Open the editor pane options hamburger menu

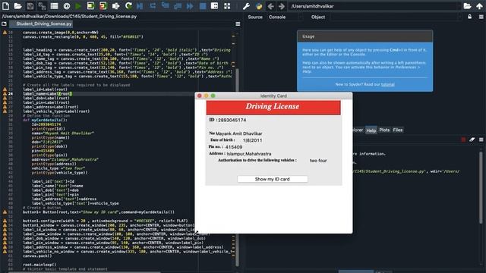[x=238, y=24]
